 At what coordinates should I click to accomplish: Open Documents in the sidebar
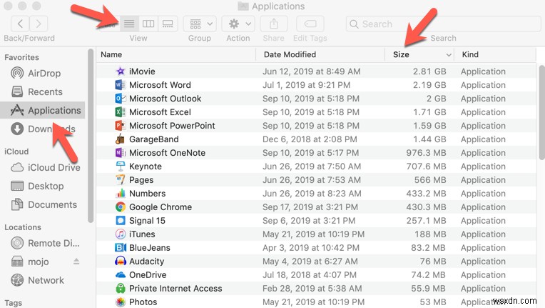pyautogui.click(x=44, y=204)
